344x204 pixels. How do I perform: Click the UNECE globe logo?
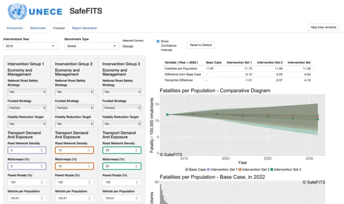(17, 12)
